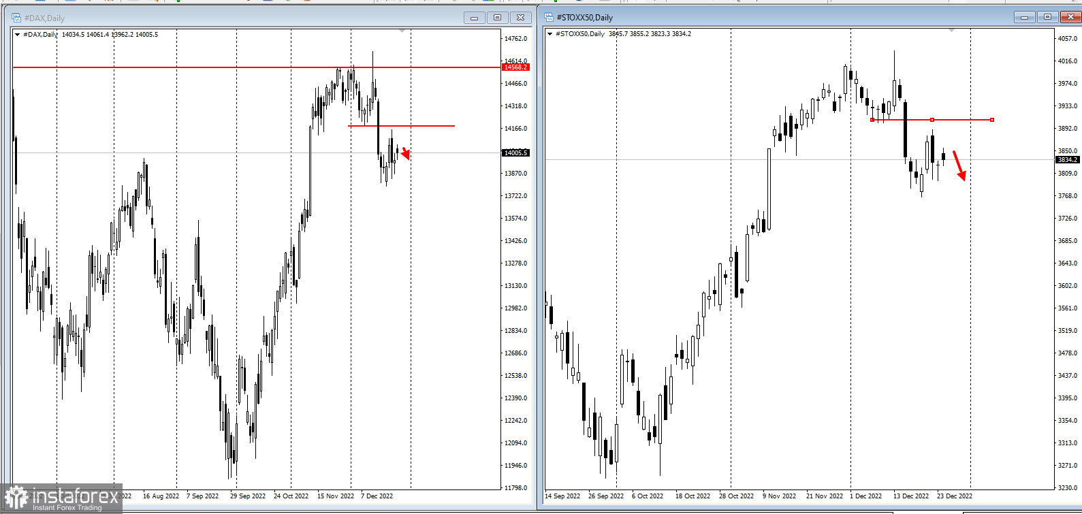Click the 16 Aug 2022 date on DAX axis
This screenshot has width=1082, height=514.
pos(161,496)
